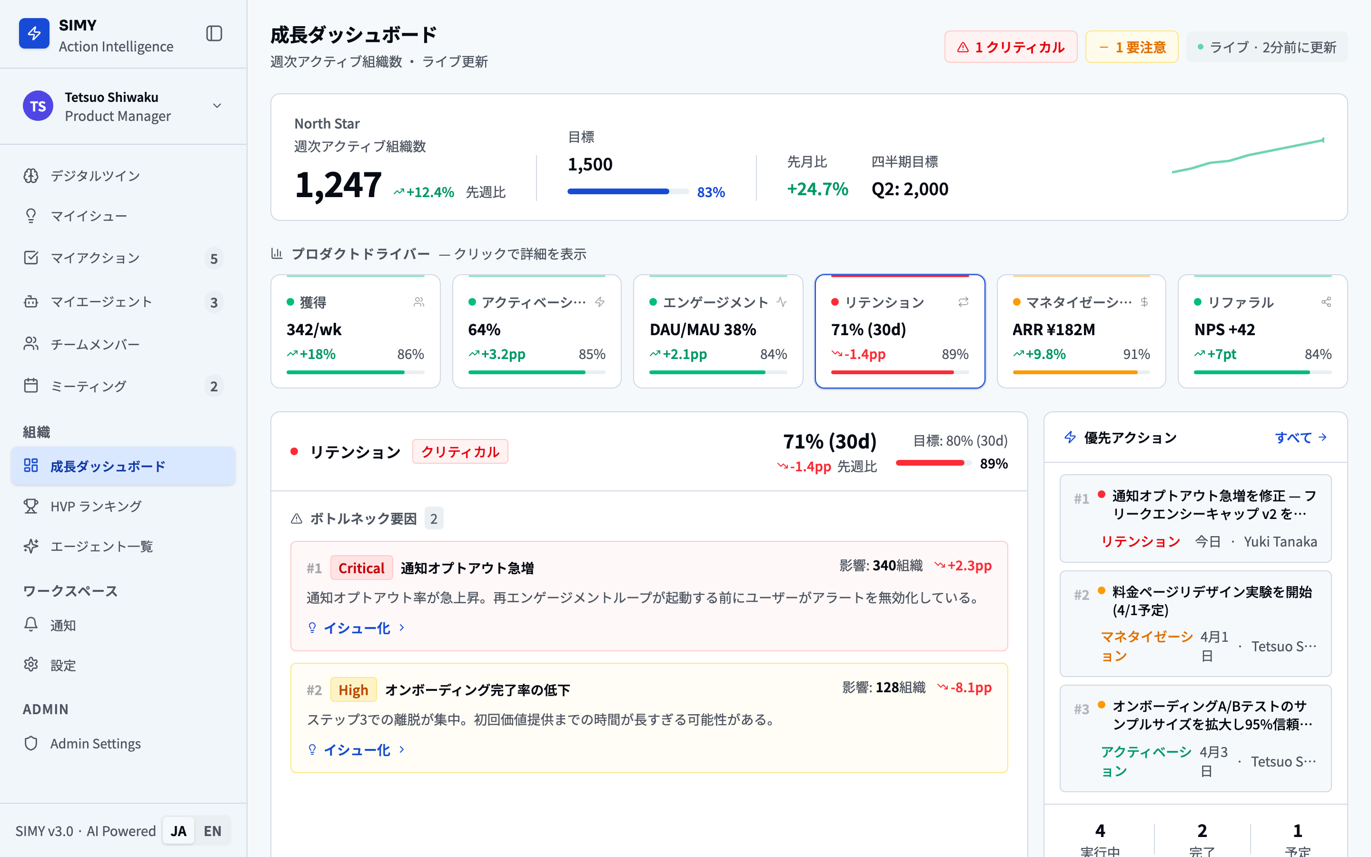
Task: Click the 1クリティカル alert badge
Action: (x=1011, y=47)
